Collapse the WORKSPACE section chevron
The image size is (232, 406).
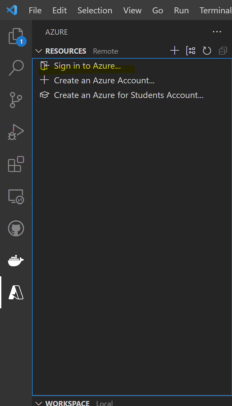point(39,403)
